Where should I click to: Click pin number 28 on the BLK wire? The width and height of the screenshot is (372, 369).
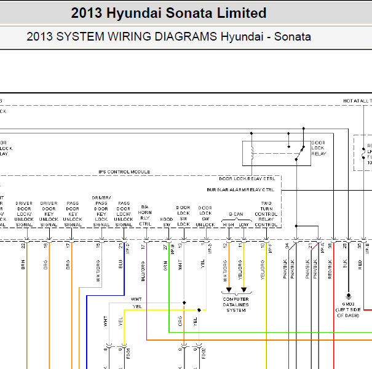[345, 246]
